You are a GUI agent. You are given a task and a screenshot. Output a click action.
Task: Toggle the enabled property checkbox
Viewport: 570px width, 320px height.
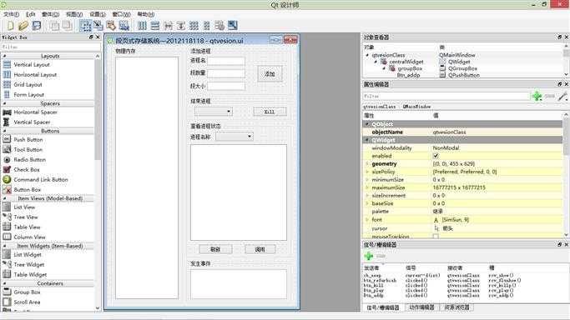[x=436, y=156]
